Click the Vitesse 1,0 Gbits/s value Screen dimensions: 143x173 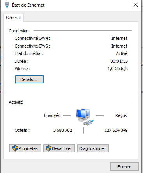(x=118, y=69)
